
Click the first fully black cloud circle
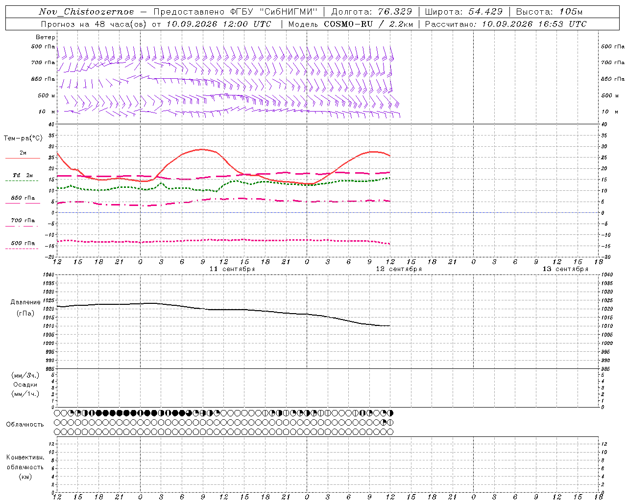98,413
